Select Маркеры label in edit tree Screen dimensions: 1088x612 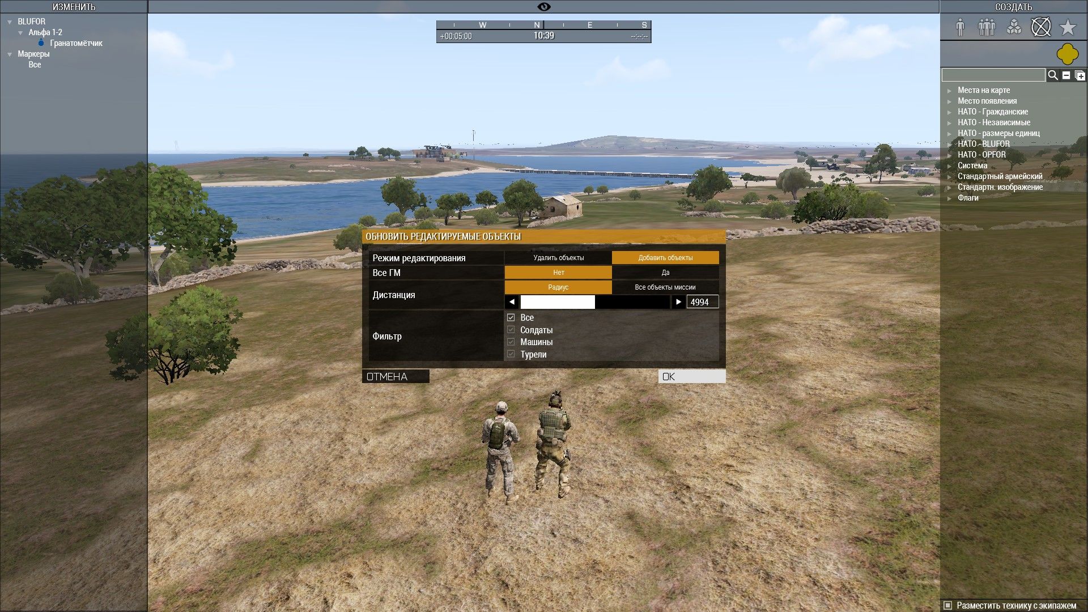point(33,54)
